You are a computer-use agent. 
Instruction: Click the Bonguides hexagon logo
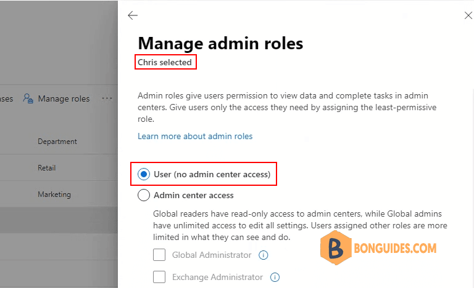click(336, 248)
